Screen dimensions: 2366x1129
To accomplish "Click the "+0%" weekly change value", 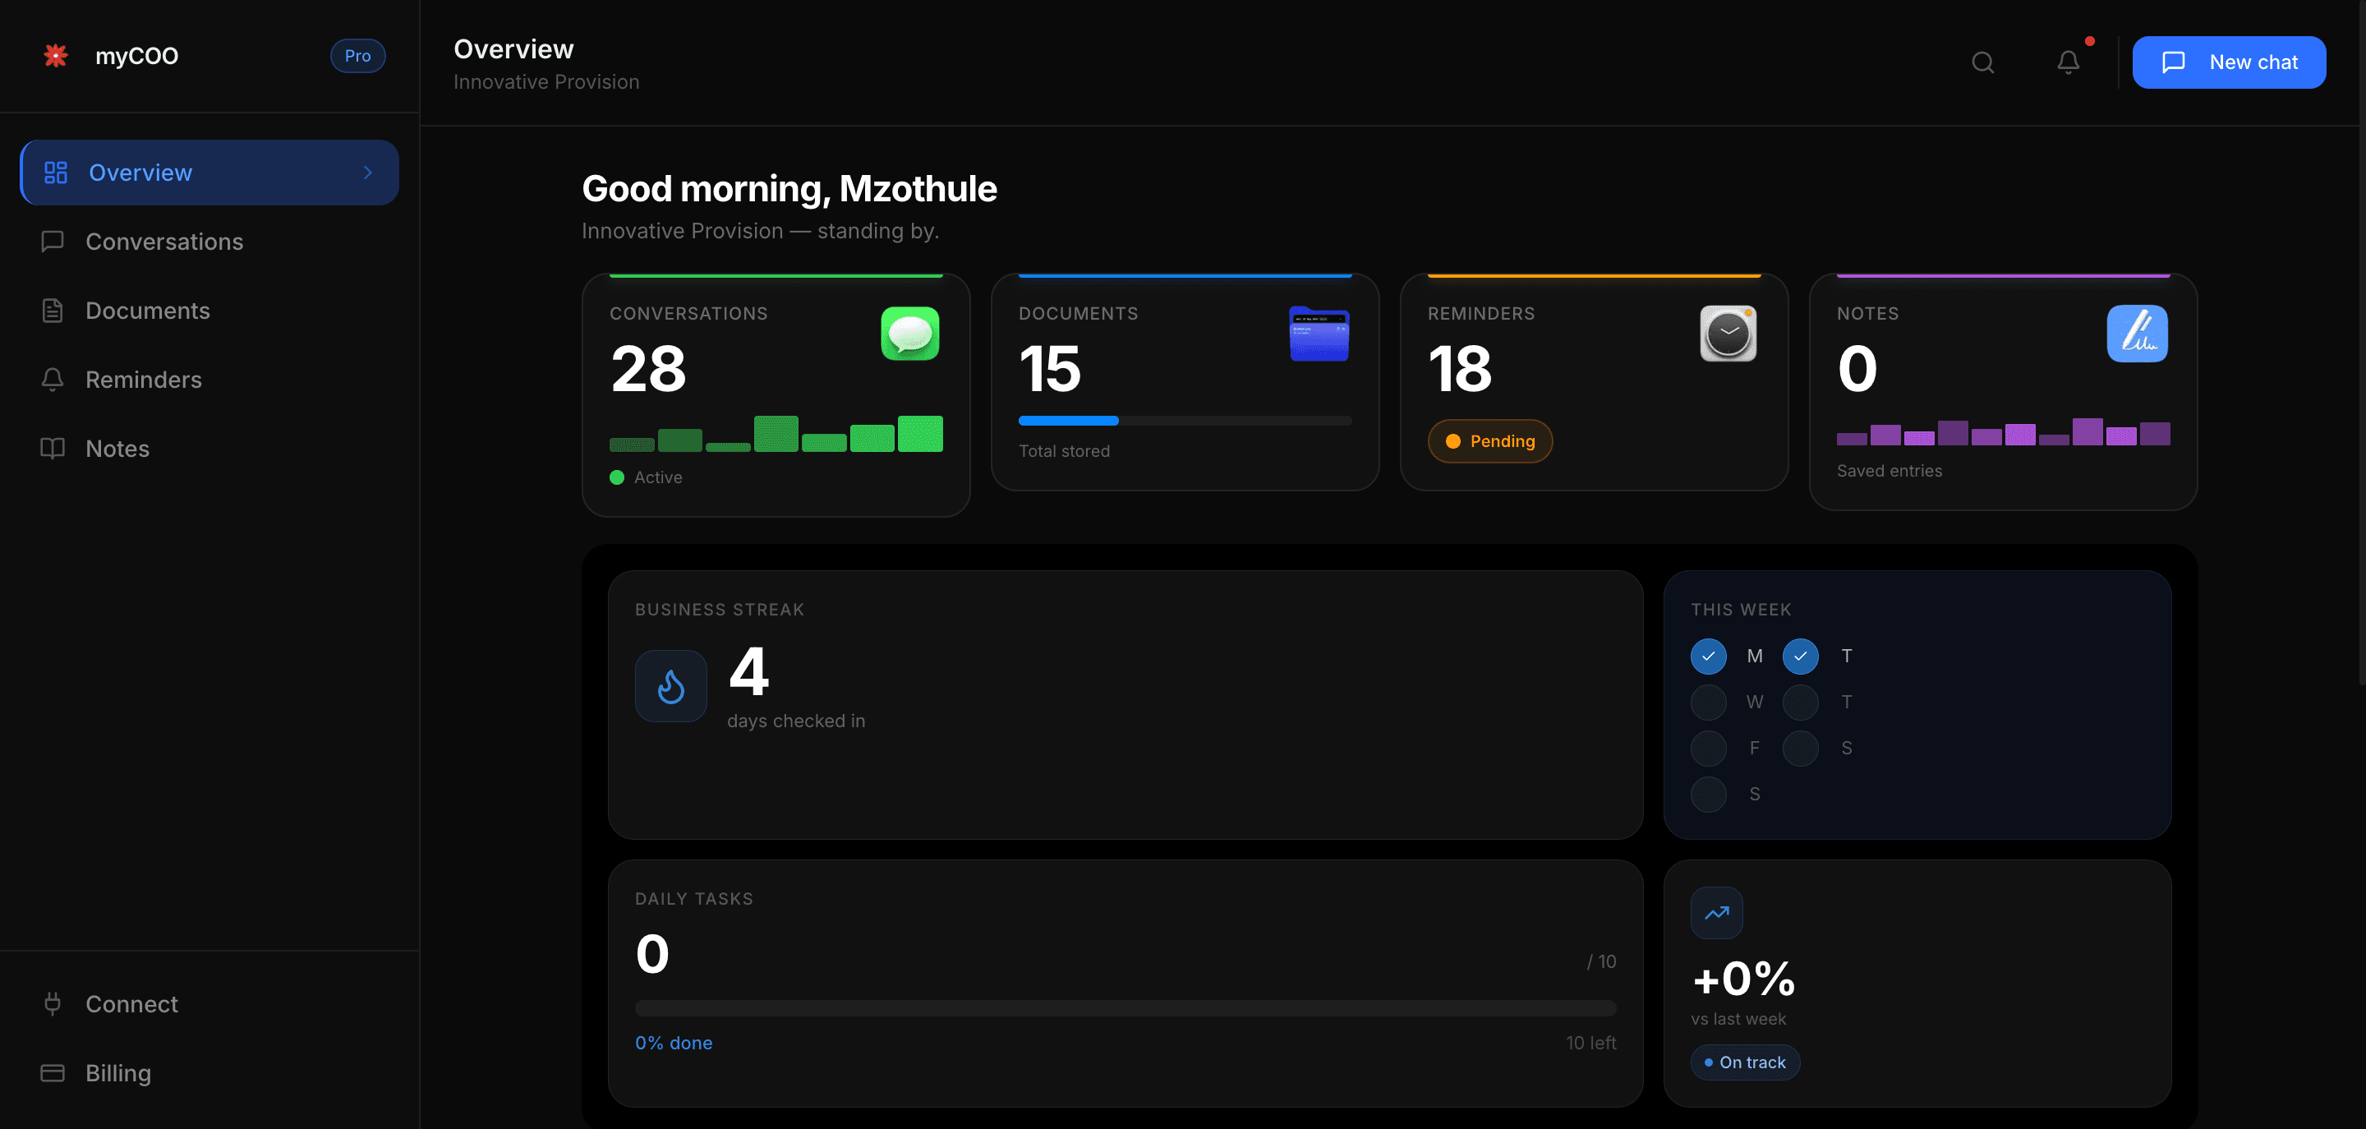I will tap(1743, 979).
